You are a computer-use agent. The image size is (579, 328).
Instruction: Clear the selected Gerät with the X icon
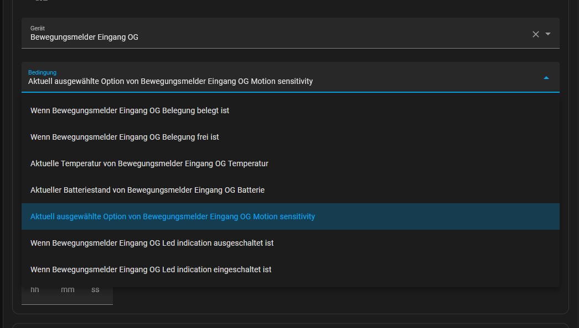[535, 34]
